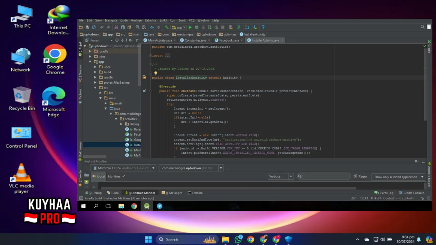Open the 1: Project side tool window
The width and height of the screenshot is (436, 245).
click(80, 49)
